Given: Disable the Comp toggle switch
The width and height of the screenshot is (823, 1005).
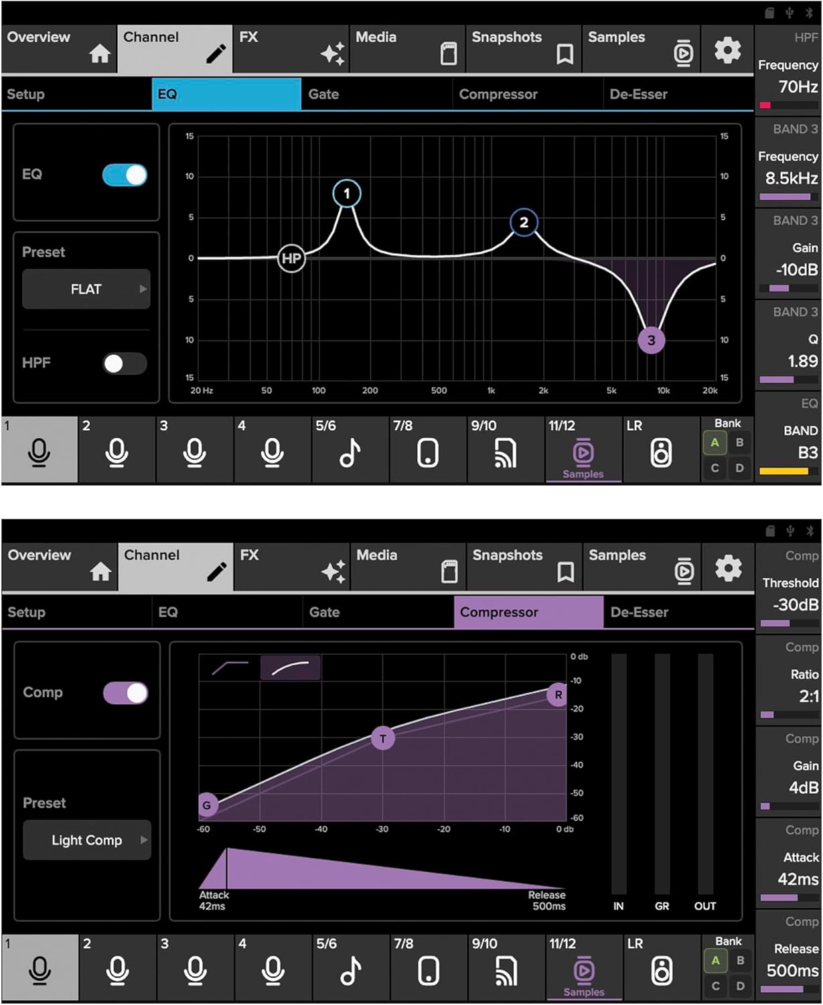Looking at the screenshot, I should click(x=126, y=693).
